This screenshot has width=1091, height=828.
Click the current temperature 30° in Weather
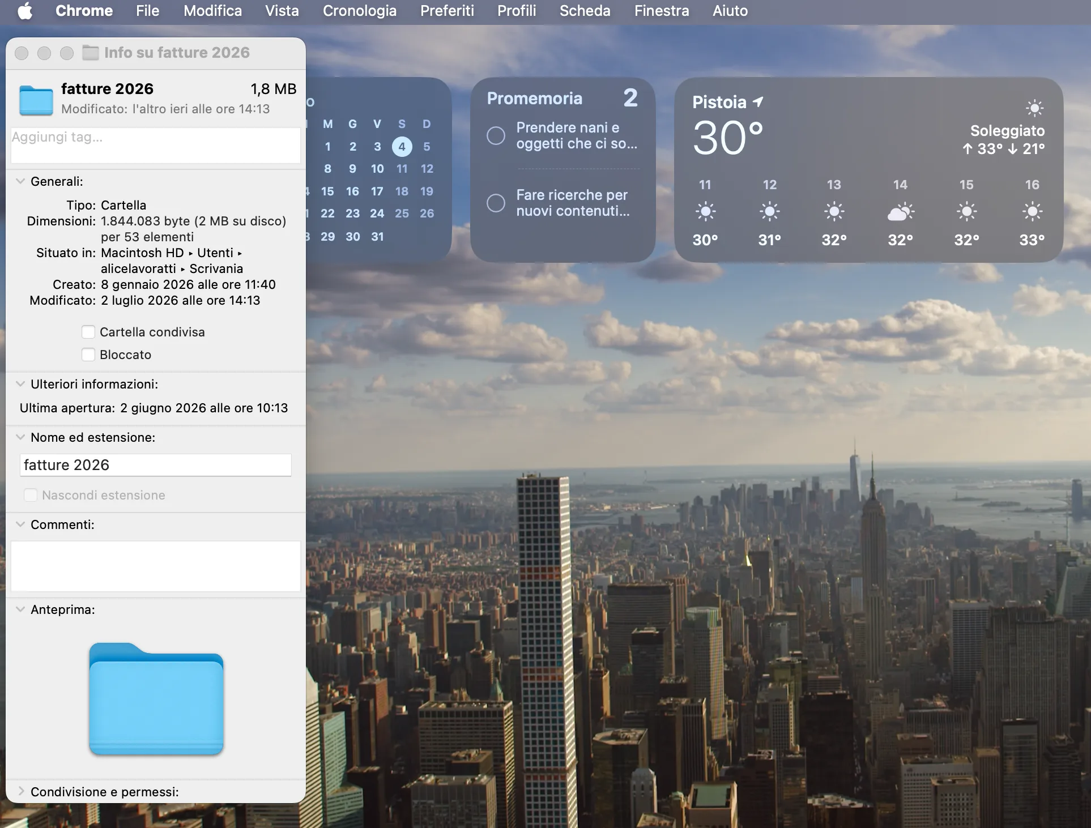click(x=728, y=138)
